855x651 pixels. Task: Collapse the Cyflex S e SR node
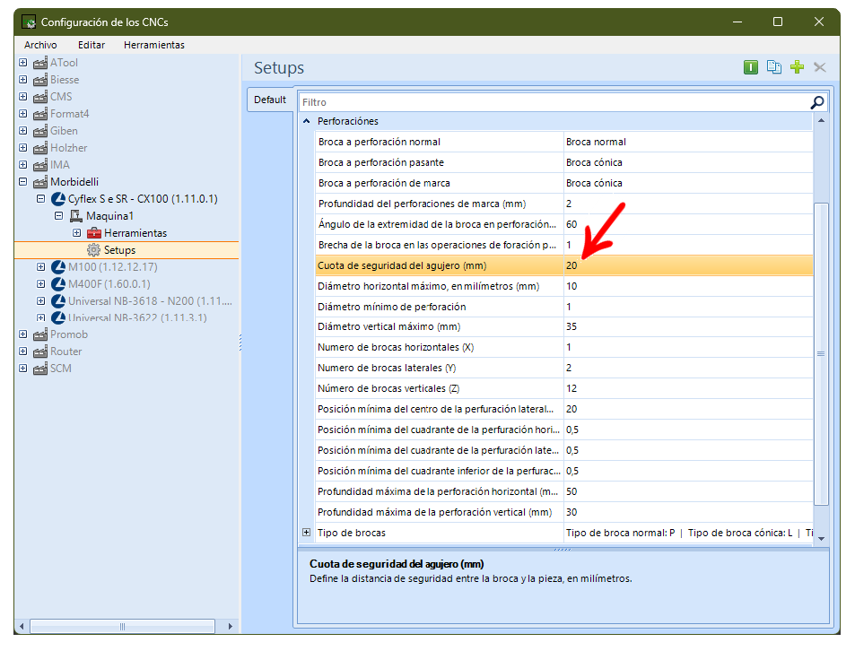[41, 199]
